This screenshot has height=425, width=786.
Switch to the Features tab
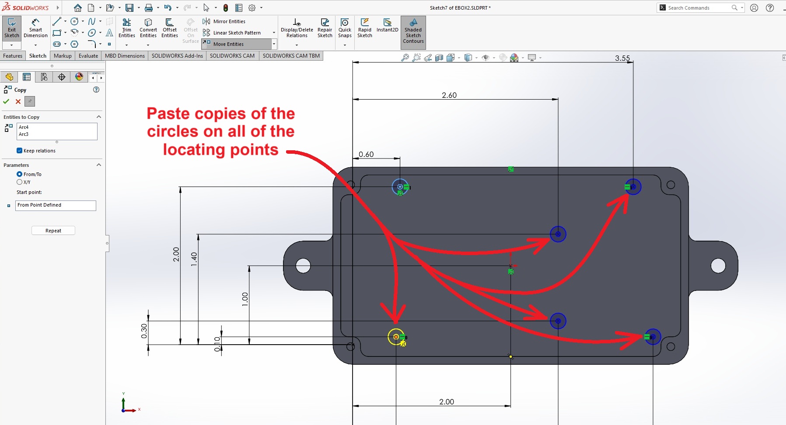coord(13,56)
